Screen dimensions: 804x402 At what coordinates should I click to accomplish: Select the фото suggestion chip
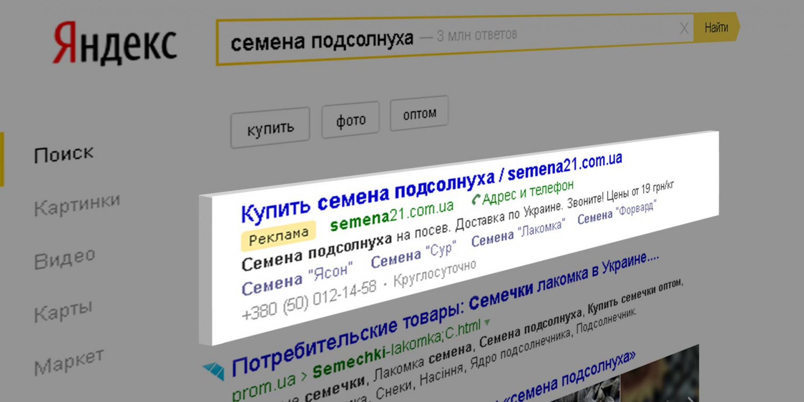(x=351, y=120)
